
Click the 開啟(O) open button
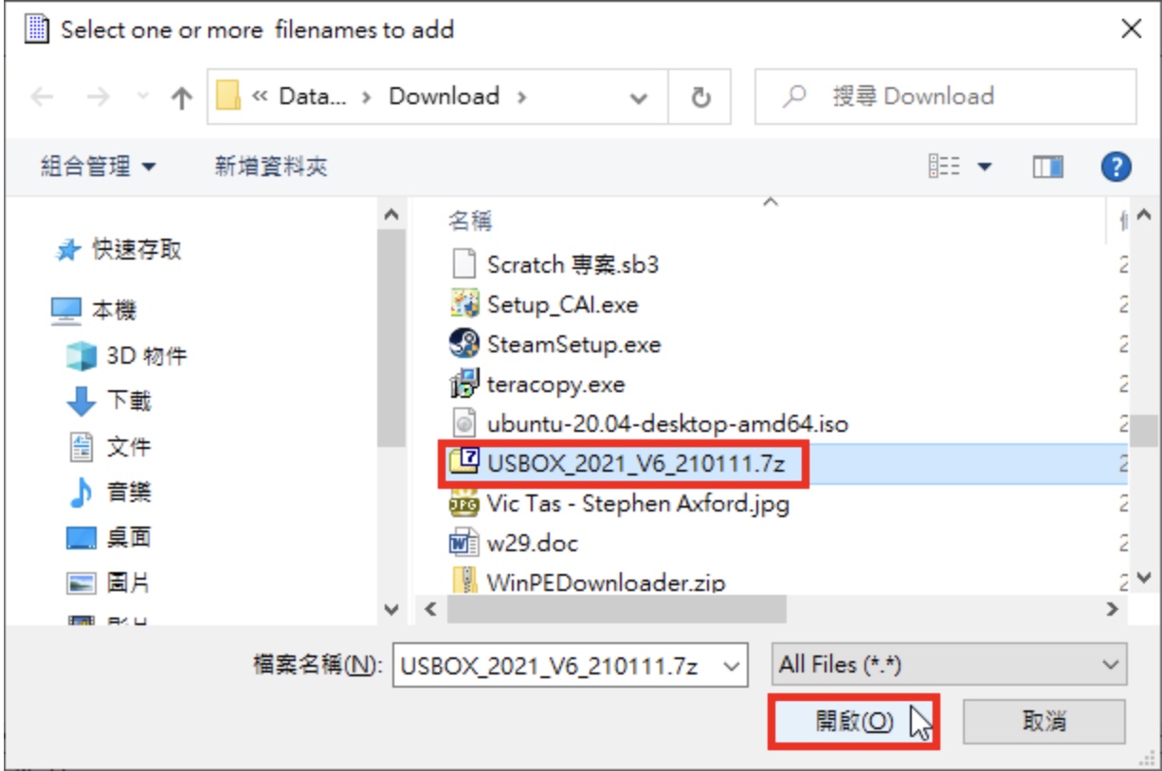tap(854, 722)
